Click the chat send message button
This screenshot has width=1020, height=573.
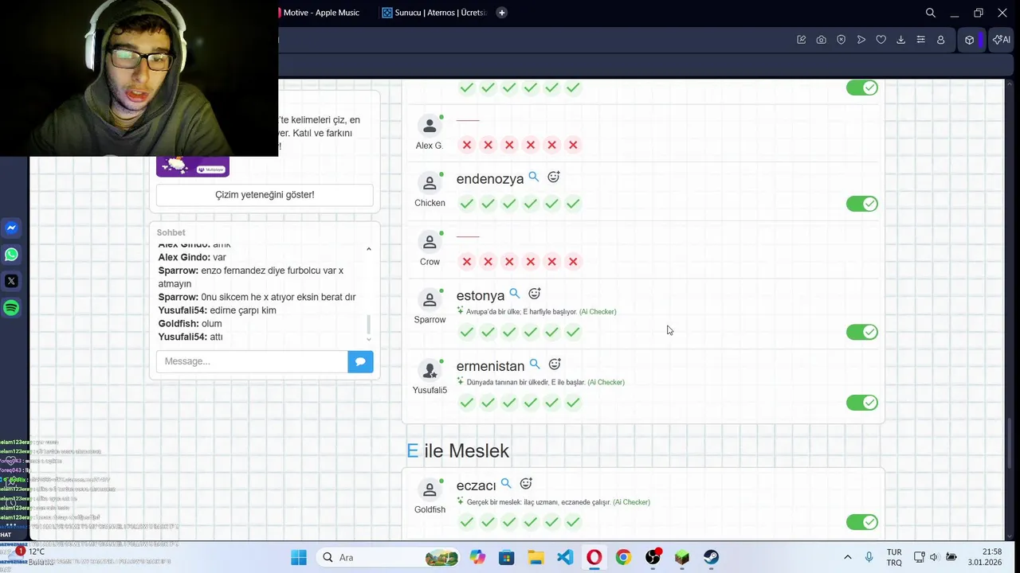click(x=360, y=361)
